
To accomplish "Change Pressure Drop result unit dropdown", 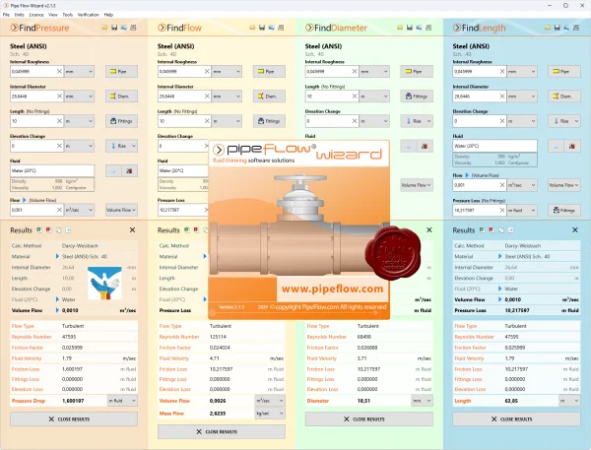I will [122, 401].
